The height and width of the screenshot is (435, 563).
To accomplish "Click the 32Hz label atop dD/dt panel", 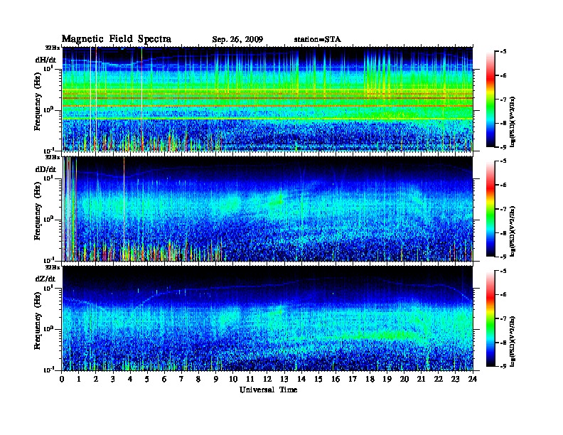I will (53, 157).
